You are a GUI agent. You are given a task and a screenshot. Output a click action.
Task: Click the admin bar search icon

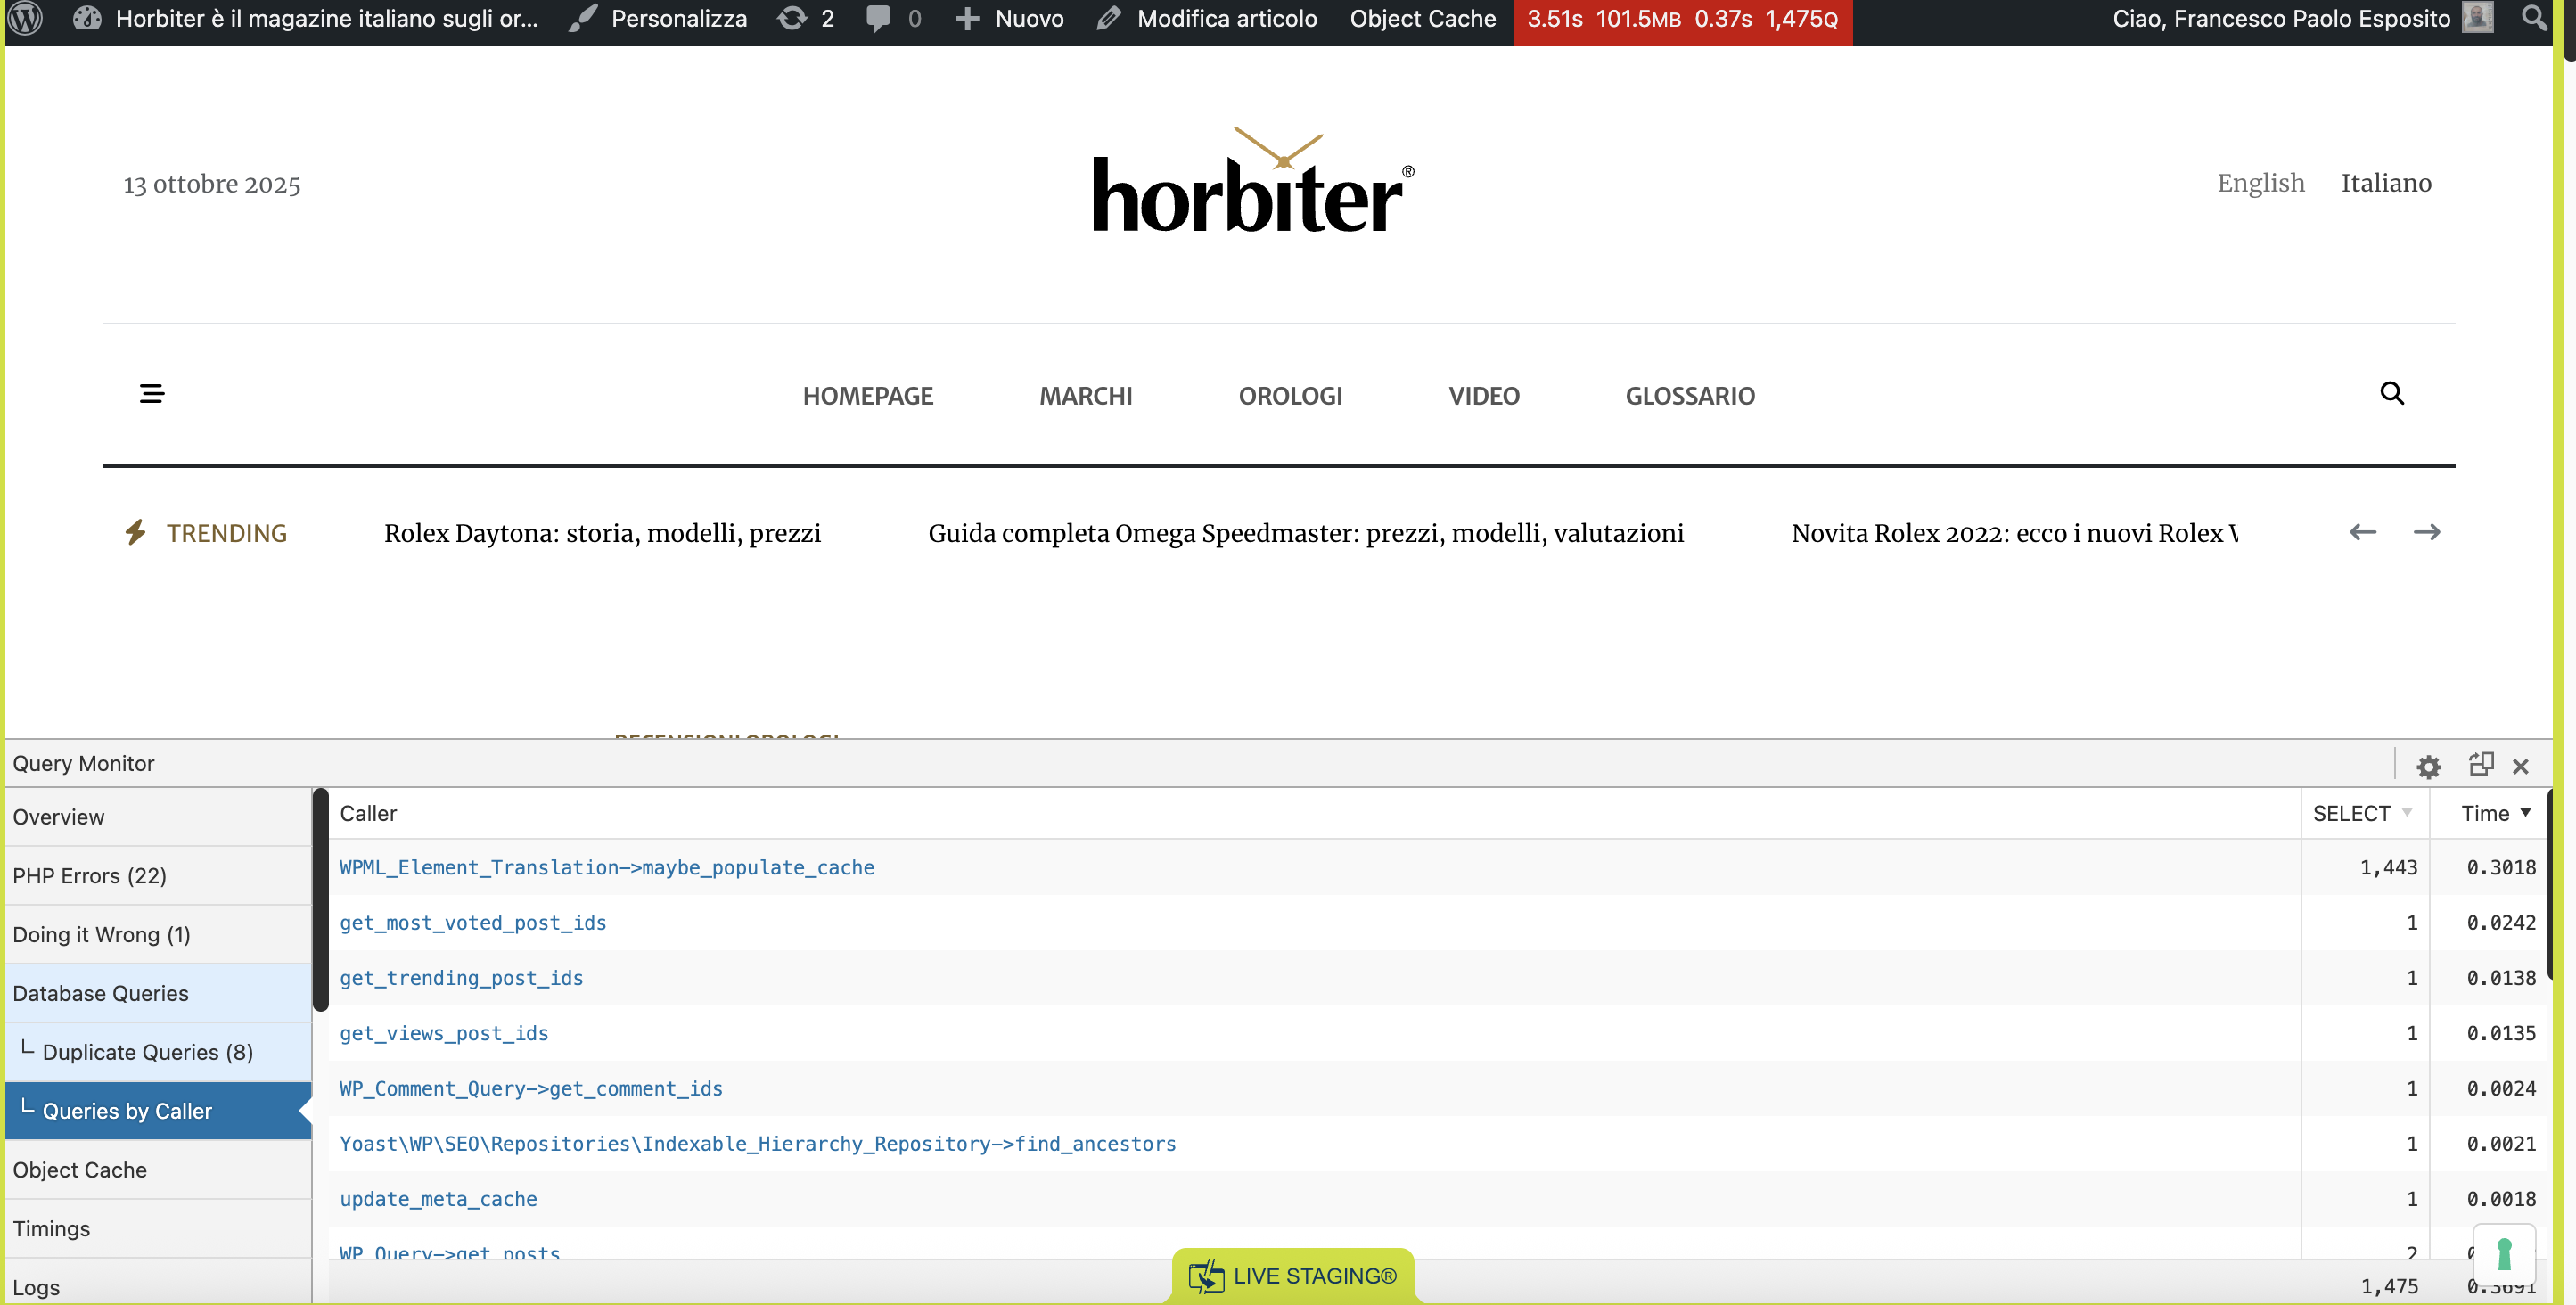[2533, 18]
